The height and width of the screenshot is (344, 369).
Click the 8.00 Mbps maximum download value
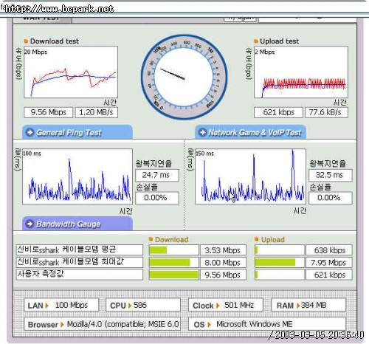223,262
